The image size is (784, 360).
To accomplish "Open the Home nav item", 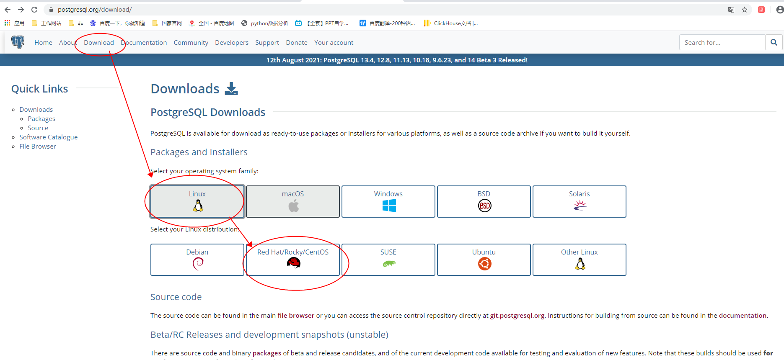I will pos(43,42).
